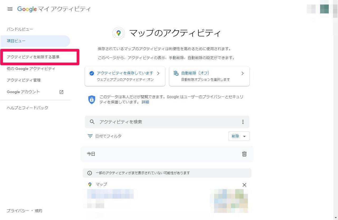Open the hamburger main menu
This screenshot has height=220, width=338.
pyautogui.click(x=10, y=9)
